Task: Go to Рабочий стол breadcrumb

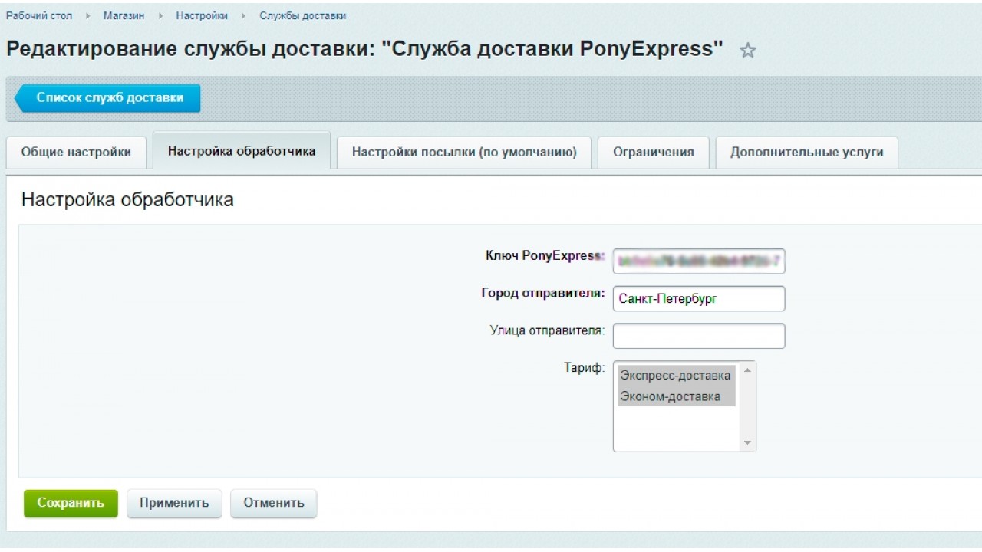Action: coord(39,16)
